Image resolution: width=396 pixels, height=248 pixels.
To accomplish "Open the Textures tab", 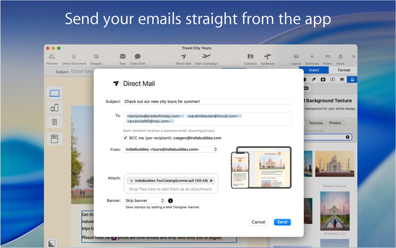I will [316, 123].
